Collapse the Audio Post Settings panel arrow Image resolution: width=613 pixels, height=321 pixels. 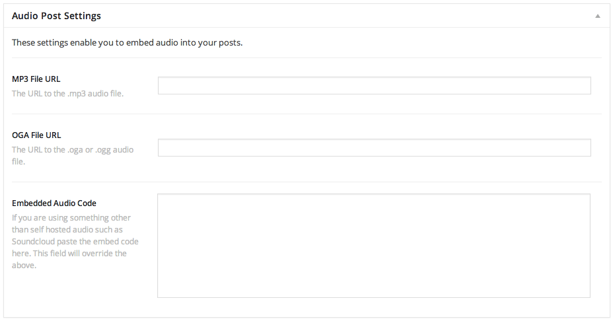[597, 15]
